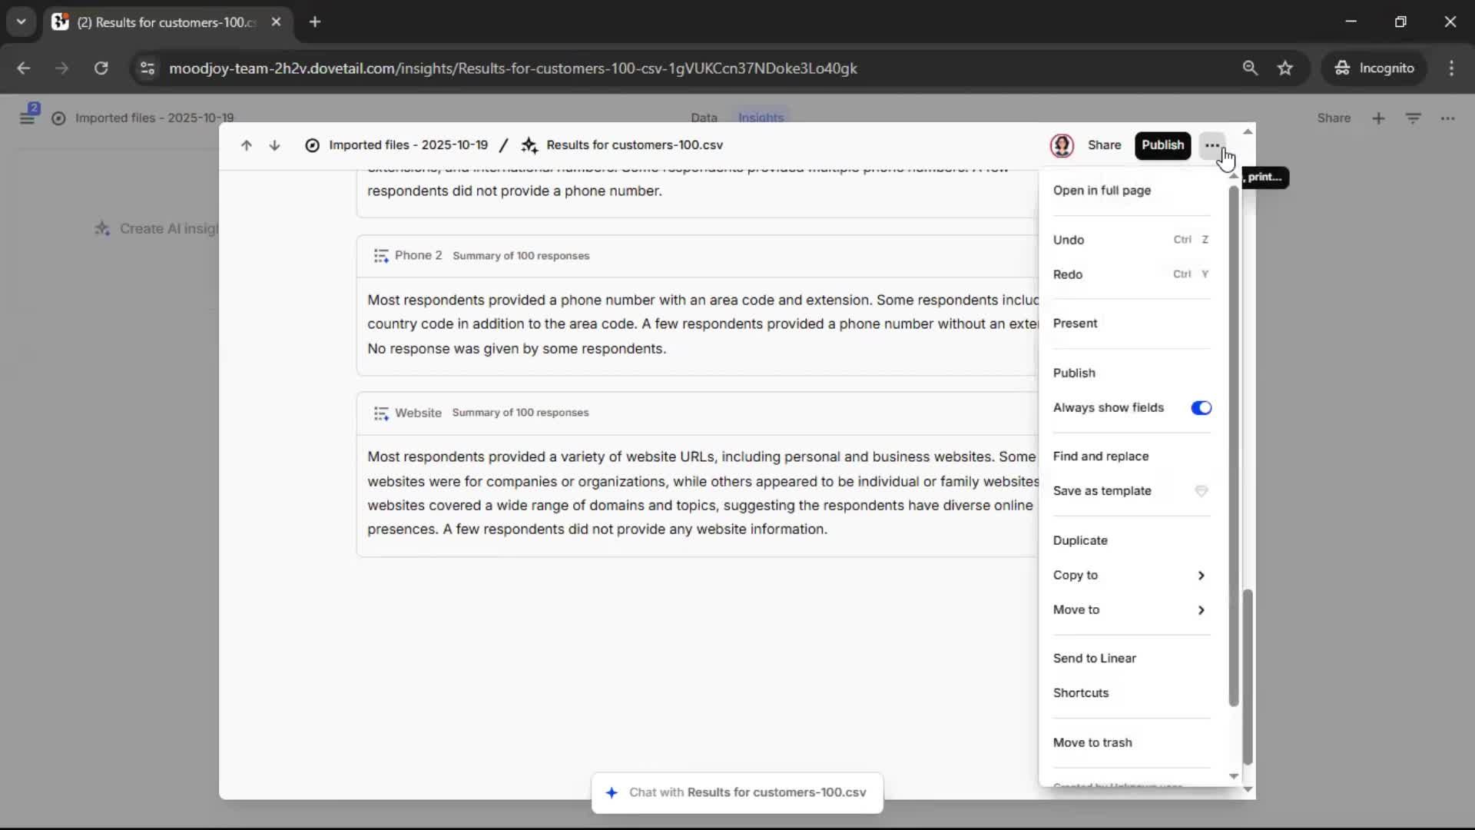Click the user avatar next to Share
The image size is (1475, 830).
pos(1062,145)
